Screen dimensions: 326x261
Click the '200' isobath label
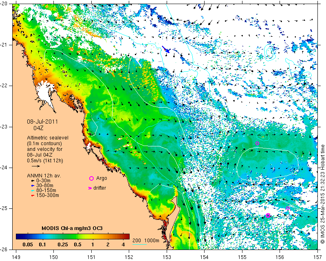pyautogui.click(x=137, y=241)
